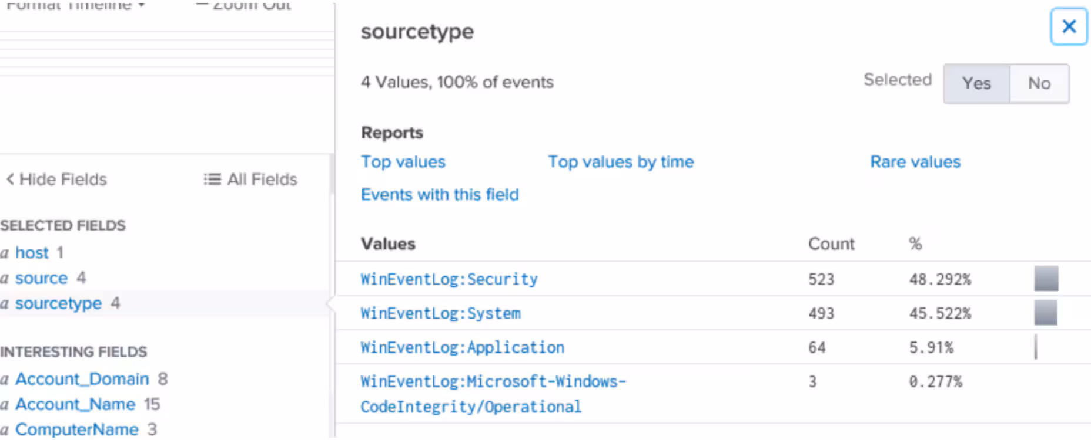Click the count 523 for Security
The width and height of the screenshot is (1091, 440).
pyautogui.click(x=821, y=279)
